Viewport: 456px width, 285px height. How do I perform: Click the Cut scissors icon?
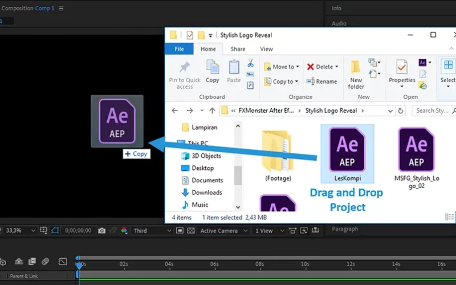pyautogui.click(x=250, y=63)
